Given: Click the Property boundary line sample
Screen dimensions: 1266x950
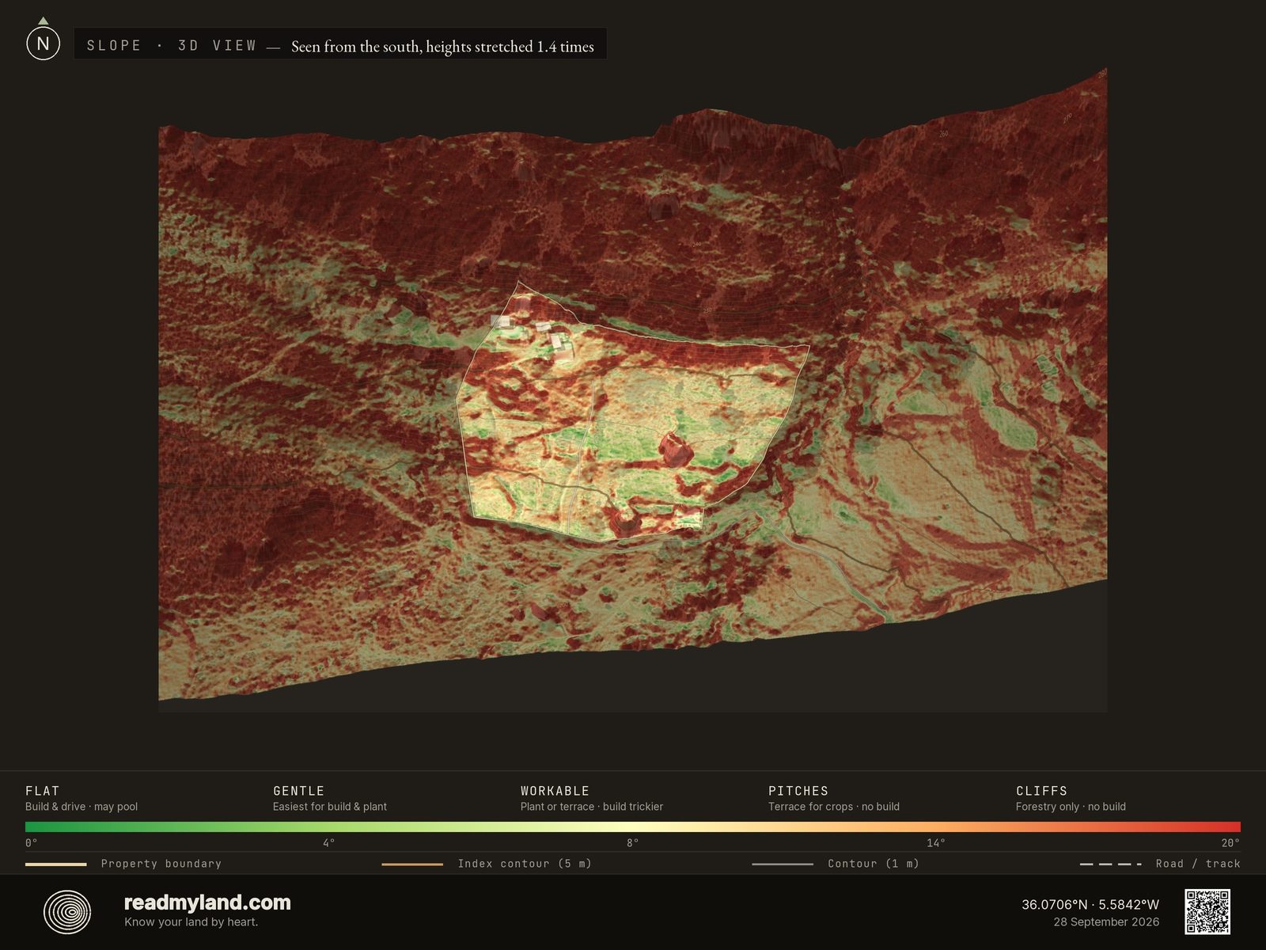Looking at the screenshot, I should [55, 864].
